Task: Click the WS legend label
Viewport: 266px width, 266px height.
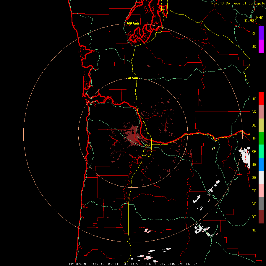Action: click(x=254, y=165)
